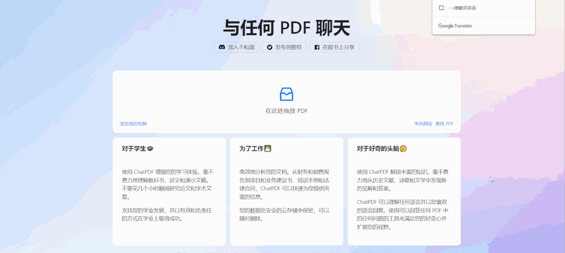Click the Facebook icon in 在脸书上分享
Viewport: 565px width, 253px height.
tap(317, 47)
